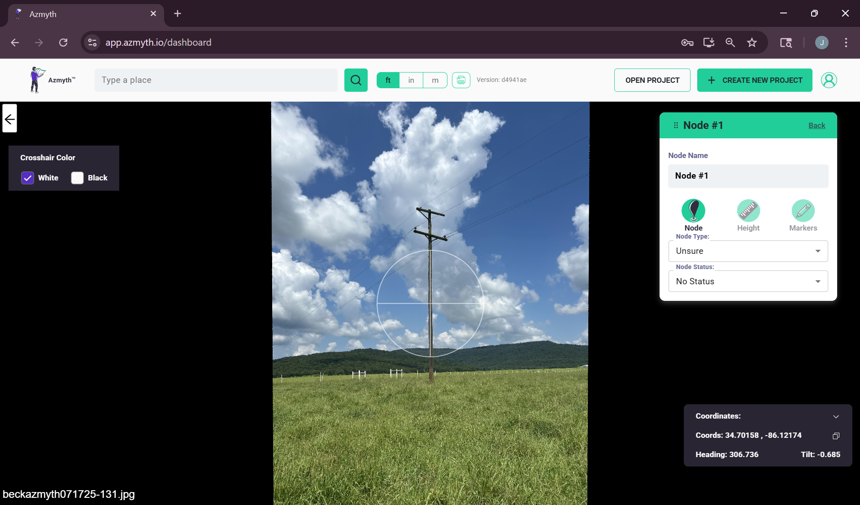The height and width of the screenshot is (505, 860).
Task: Click the Heading: 306.736 value
Action: [x=727, y=454]
